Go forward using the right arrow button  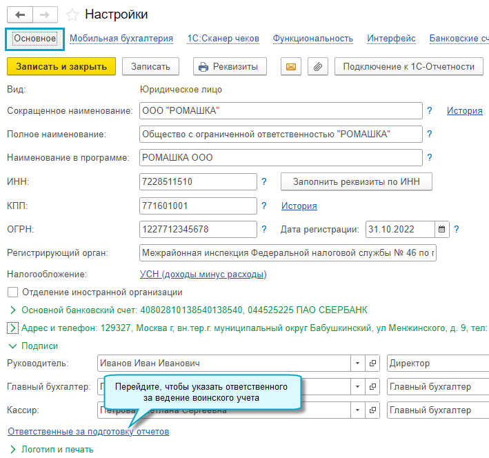(x=46, y=14)
